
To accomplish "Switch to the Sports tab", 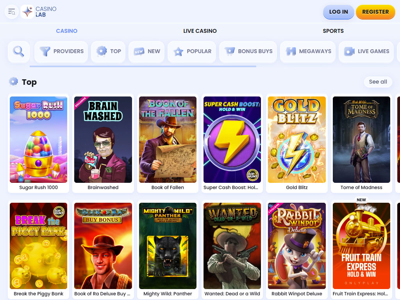I will tap(333, 31).
